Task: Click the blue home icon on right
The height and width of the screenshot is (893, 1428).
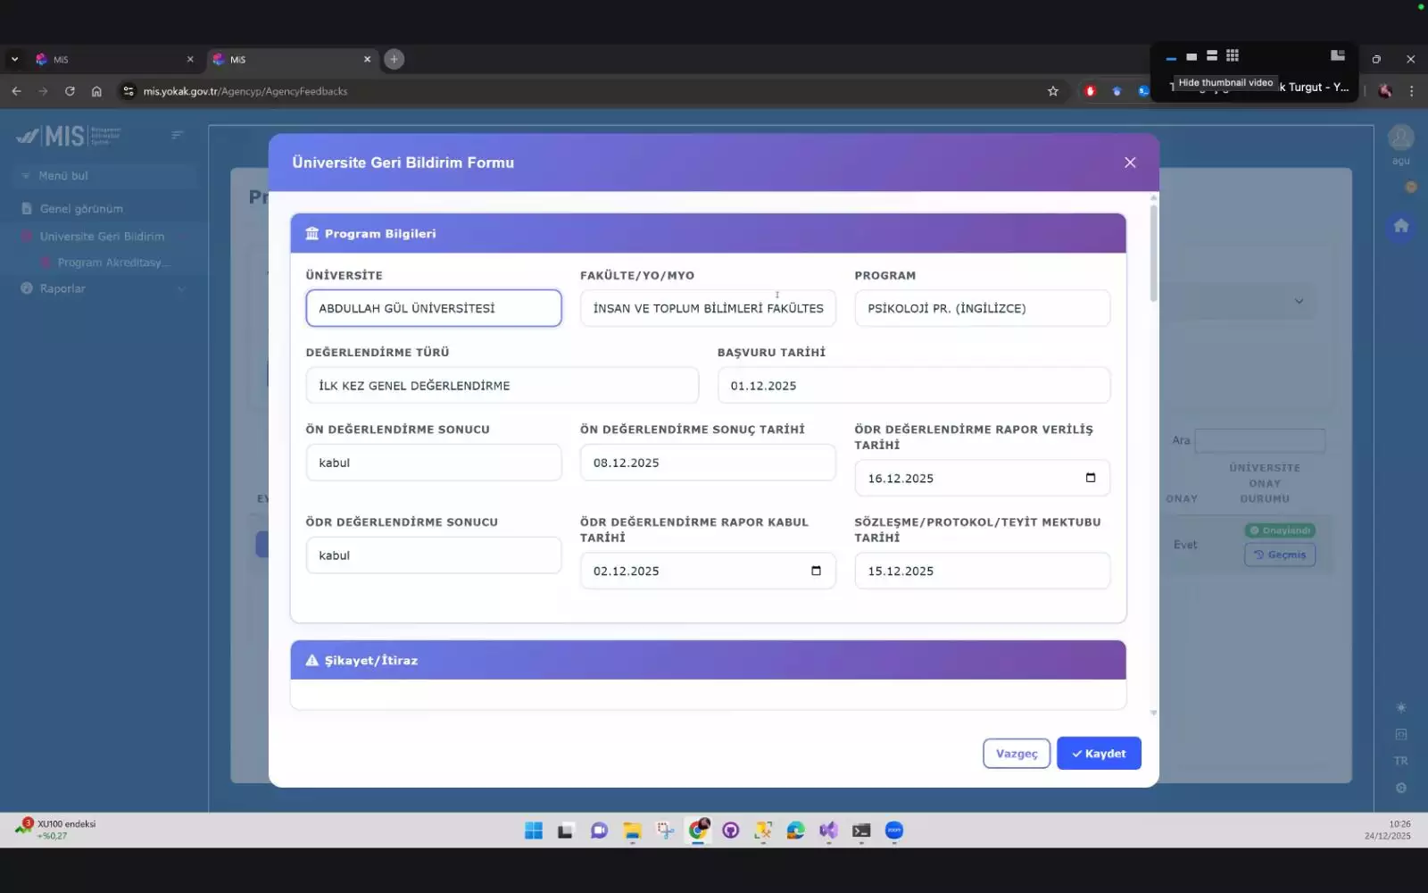Action: tap(1400, 226)
